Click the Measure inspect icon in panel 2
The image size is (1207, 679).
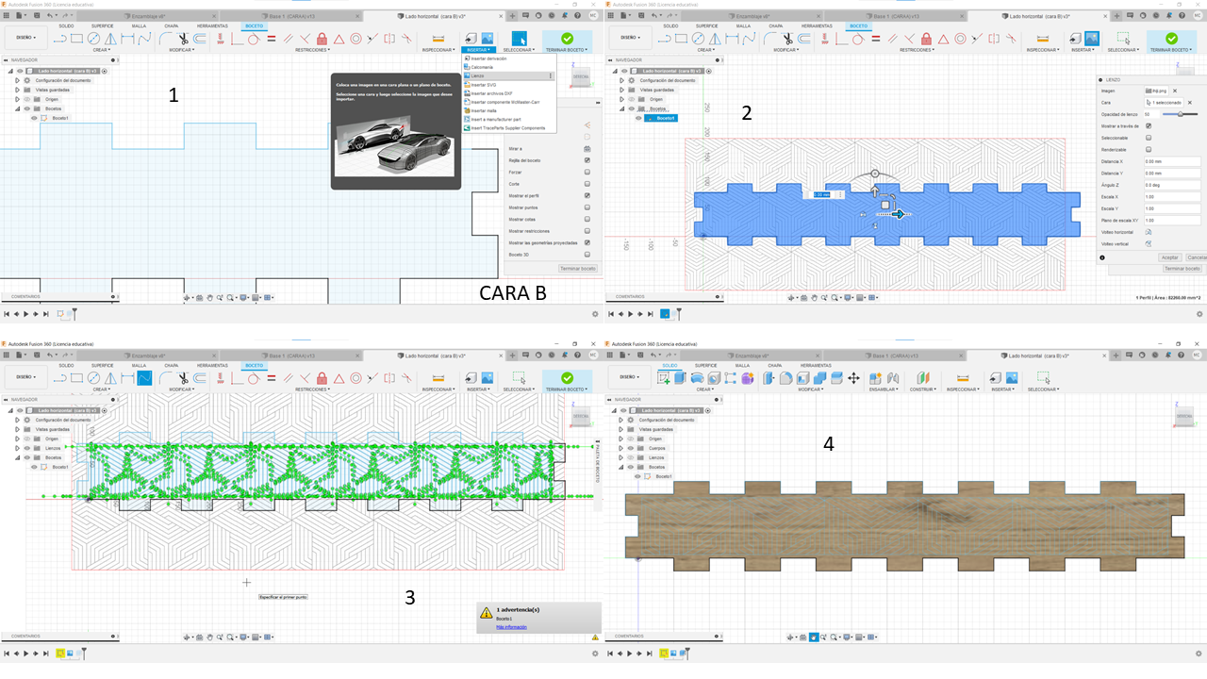coord(1043,38)
